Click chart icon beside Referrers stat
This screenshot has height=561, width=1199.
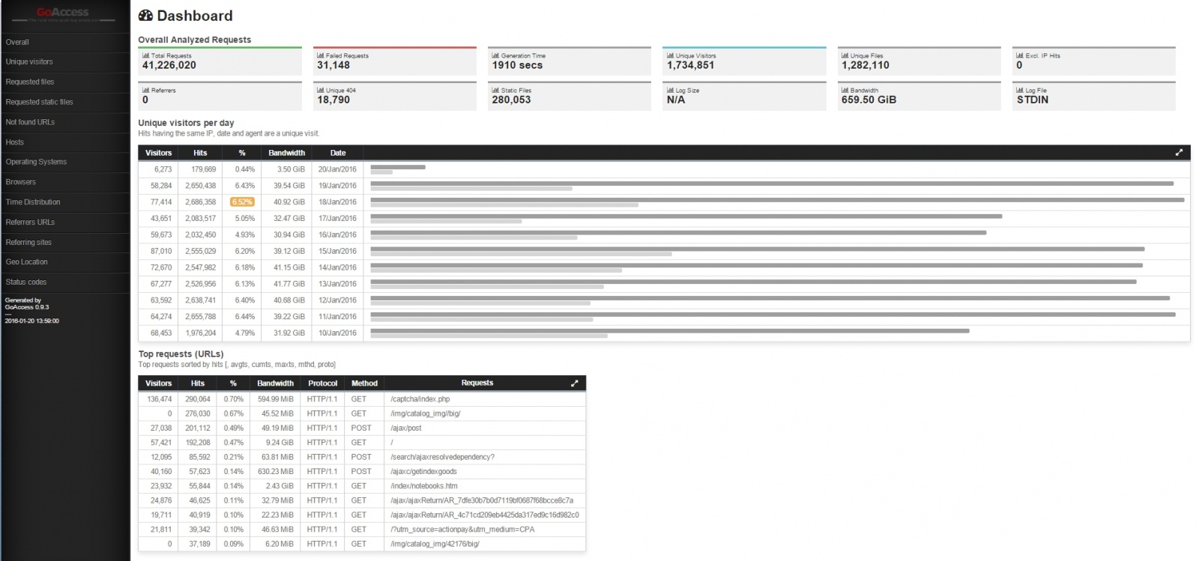[x=145, y=90]
